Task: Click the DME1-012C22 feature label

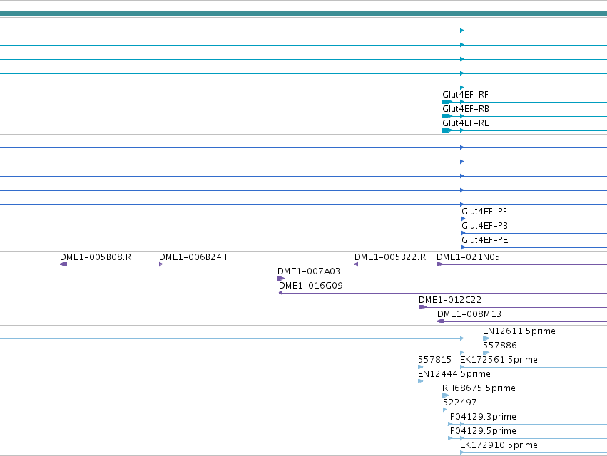Action: (450, 300)
